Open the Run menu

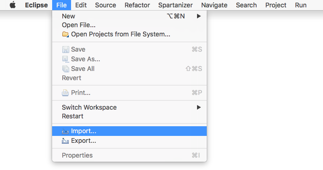point(300,5)
